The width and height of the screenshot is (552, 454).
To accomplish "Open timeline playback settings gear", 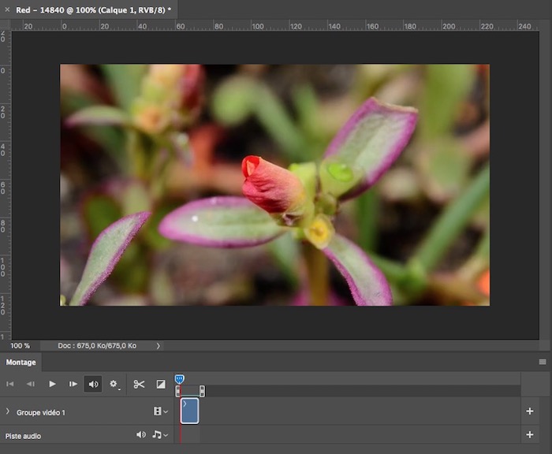I will click(x=114, y=384).
